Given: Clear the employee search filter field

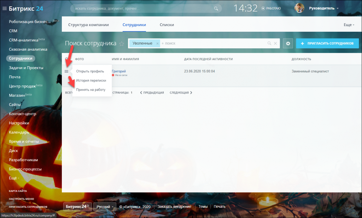Looking at the screenshot, I should point(275,43).
